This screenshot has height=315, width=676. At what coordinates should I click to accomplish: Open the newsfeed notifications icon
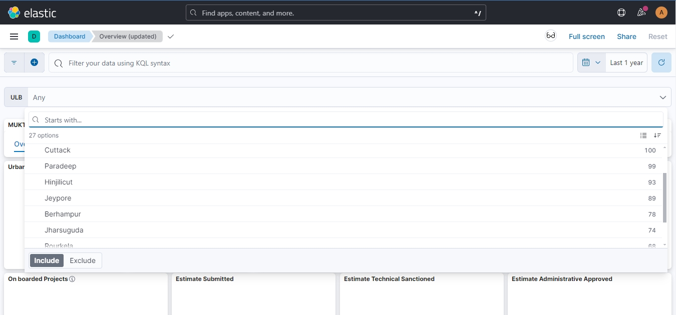click(641, 12)
